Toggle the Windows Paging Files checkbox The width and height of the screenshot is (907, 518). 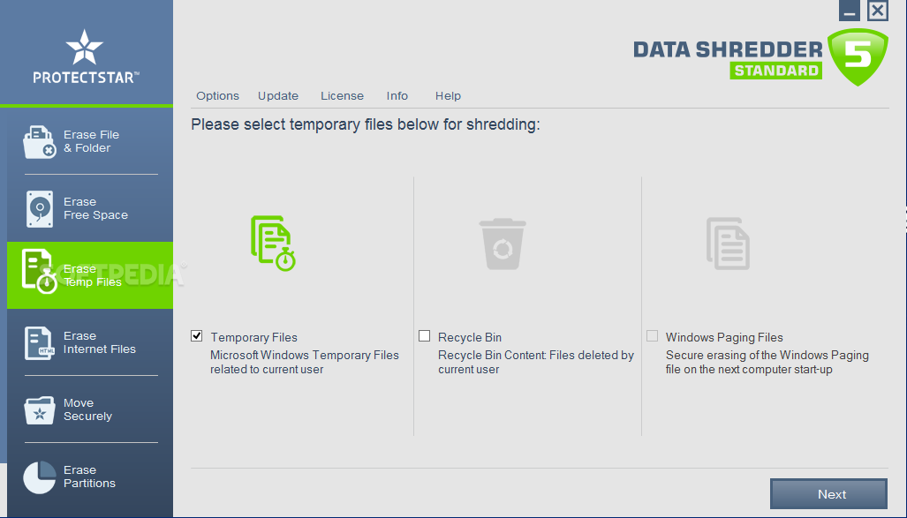tap(653, 336)
